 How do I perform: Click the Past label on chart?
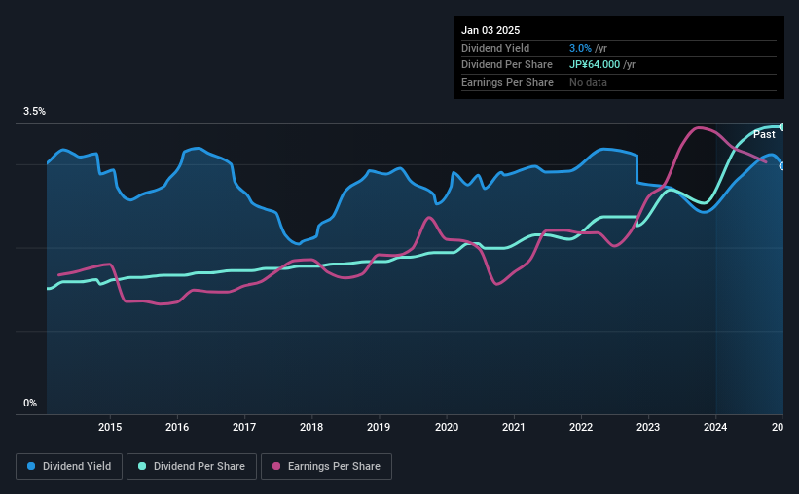764,134
